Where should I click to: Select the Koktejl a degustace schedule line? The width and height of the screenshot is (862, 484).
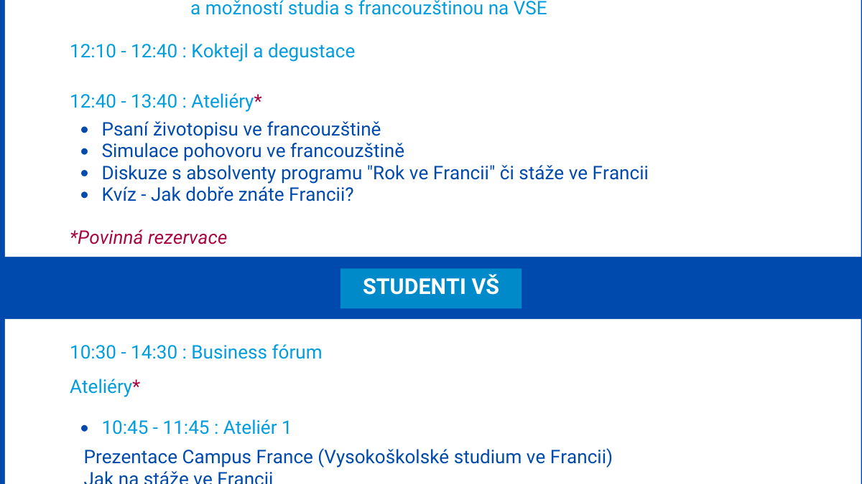tap(212, 52)
